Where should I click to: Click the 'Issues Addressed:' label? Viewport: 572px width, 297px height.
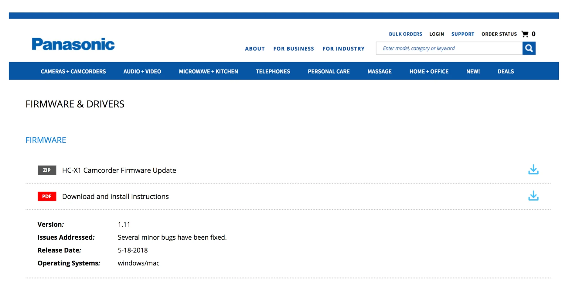coord(66,237)
